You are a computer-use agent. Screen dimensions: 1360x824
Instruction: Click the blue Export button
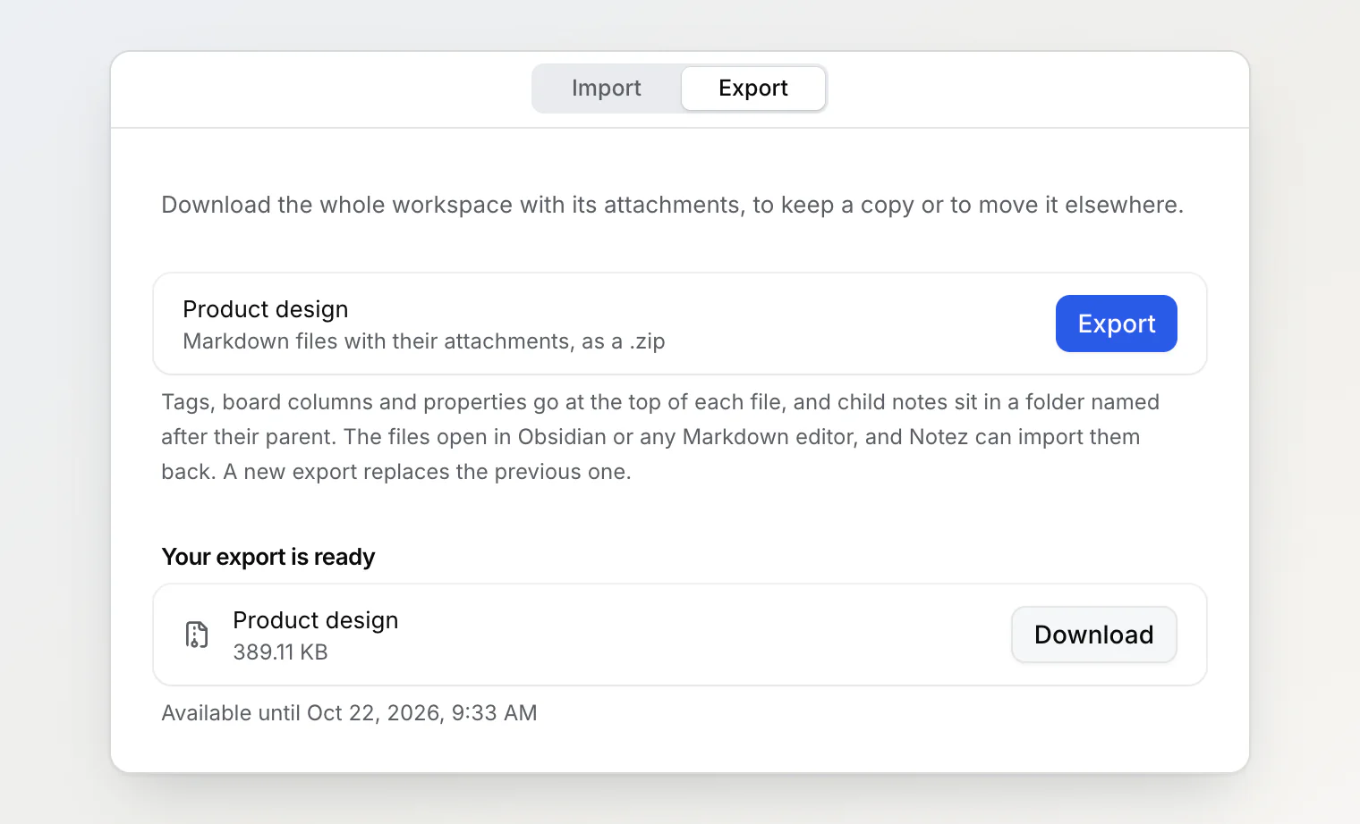[x=1116, y=324]
